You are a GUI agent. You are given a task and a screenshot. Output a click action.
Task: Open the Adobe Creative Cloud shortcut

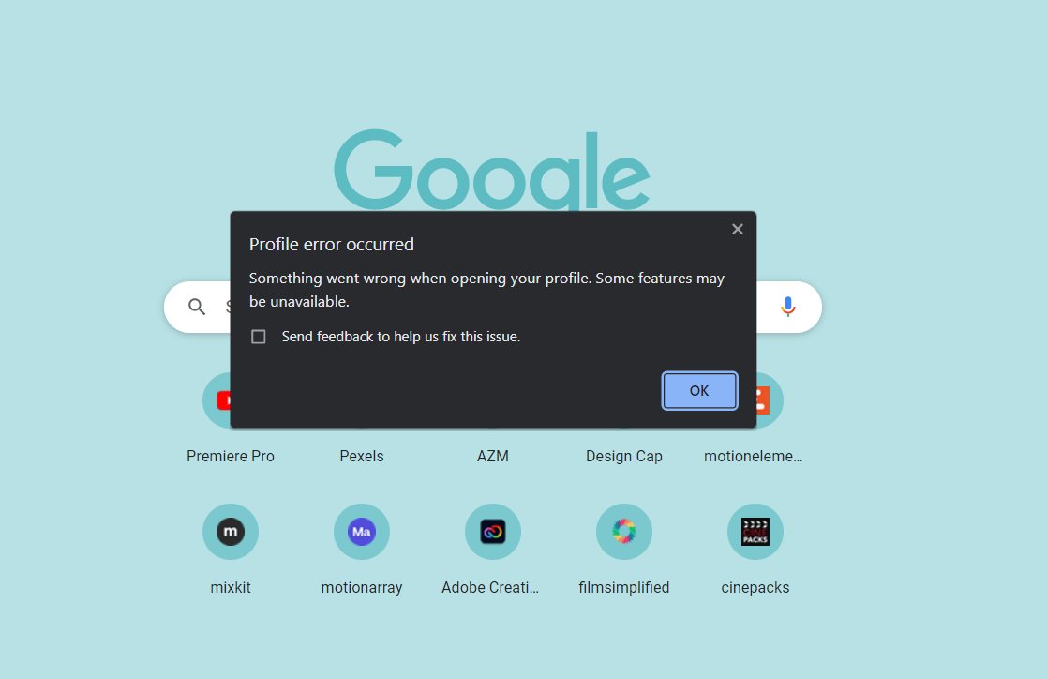pyautogui.click(x=493, y=531)
